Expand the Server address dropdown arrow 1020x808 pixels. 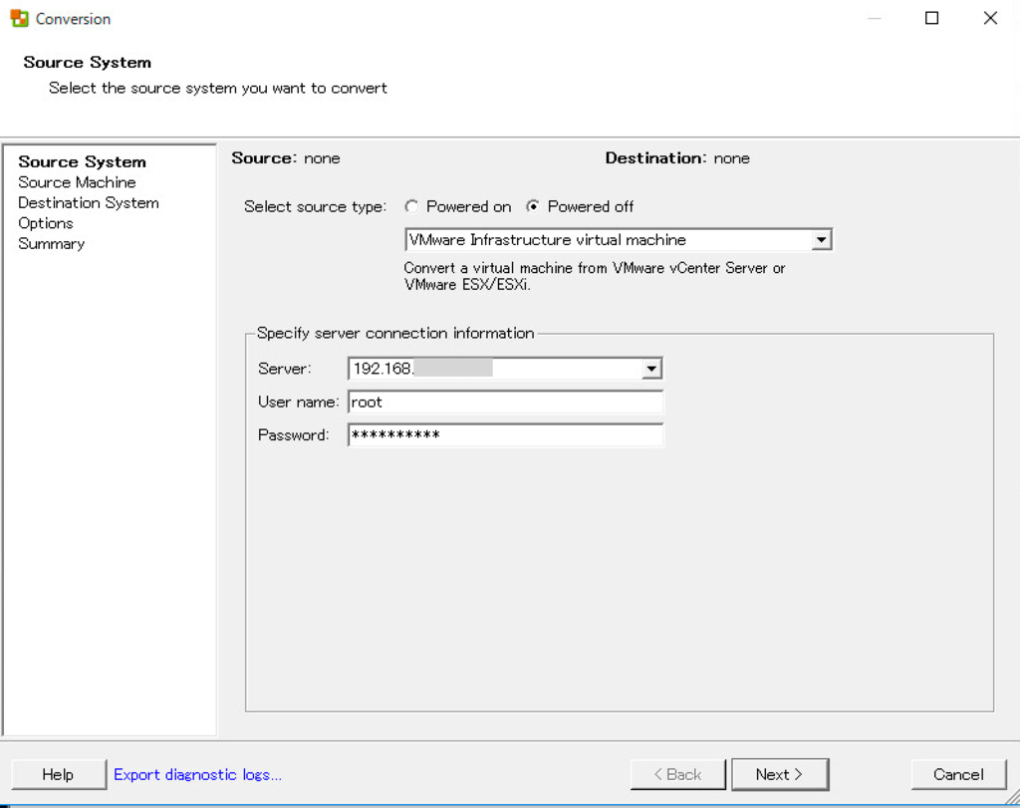click(650, 369)
